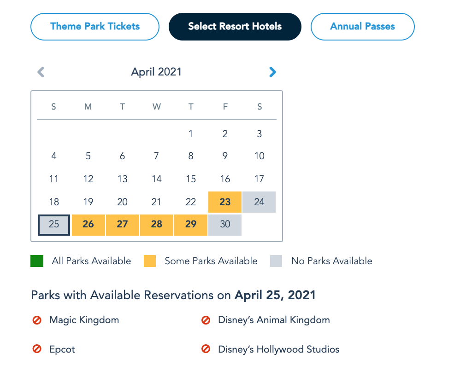Click gray No Parks Available swatch
Viewport: 472px width, 371px height.
click(x=277, y=261)
